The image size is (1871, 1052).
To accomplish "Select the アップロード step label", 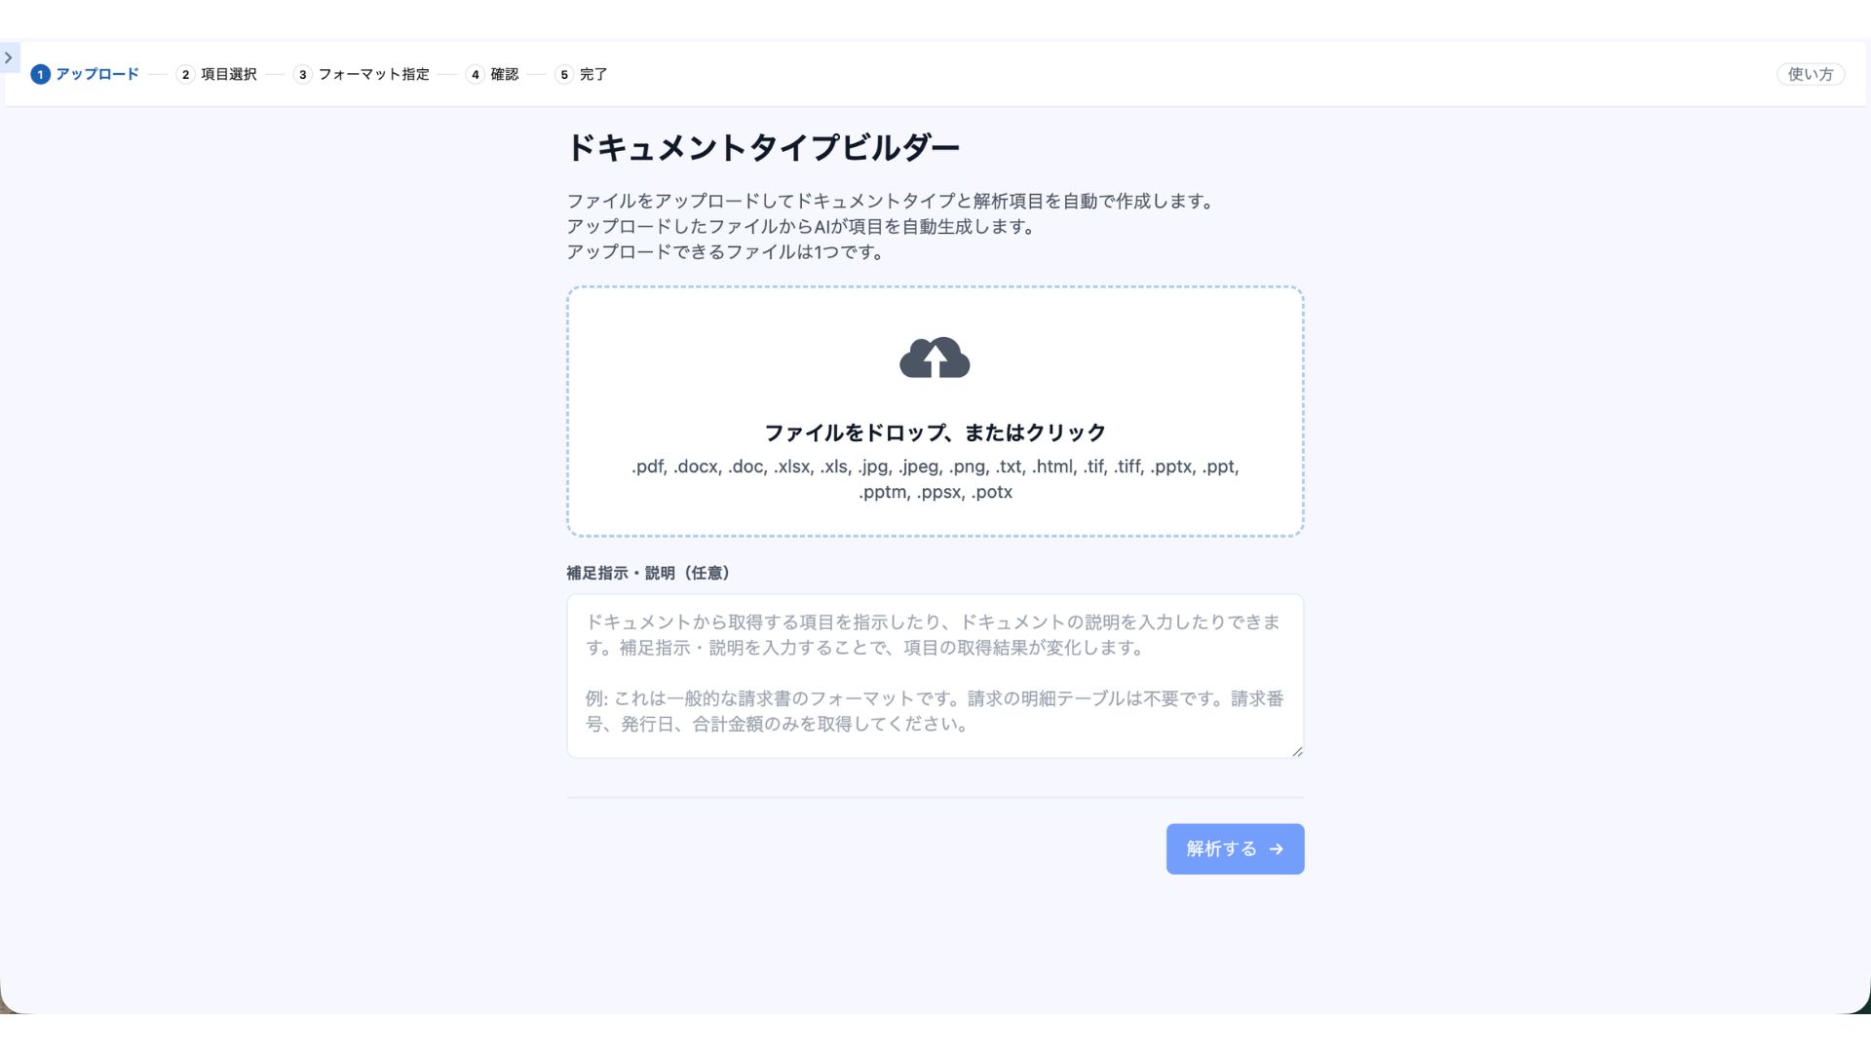I will tap(97, 75).
